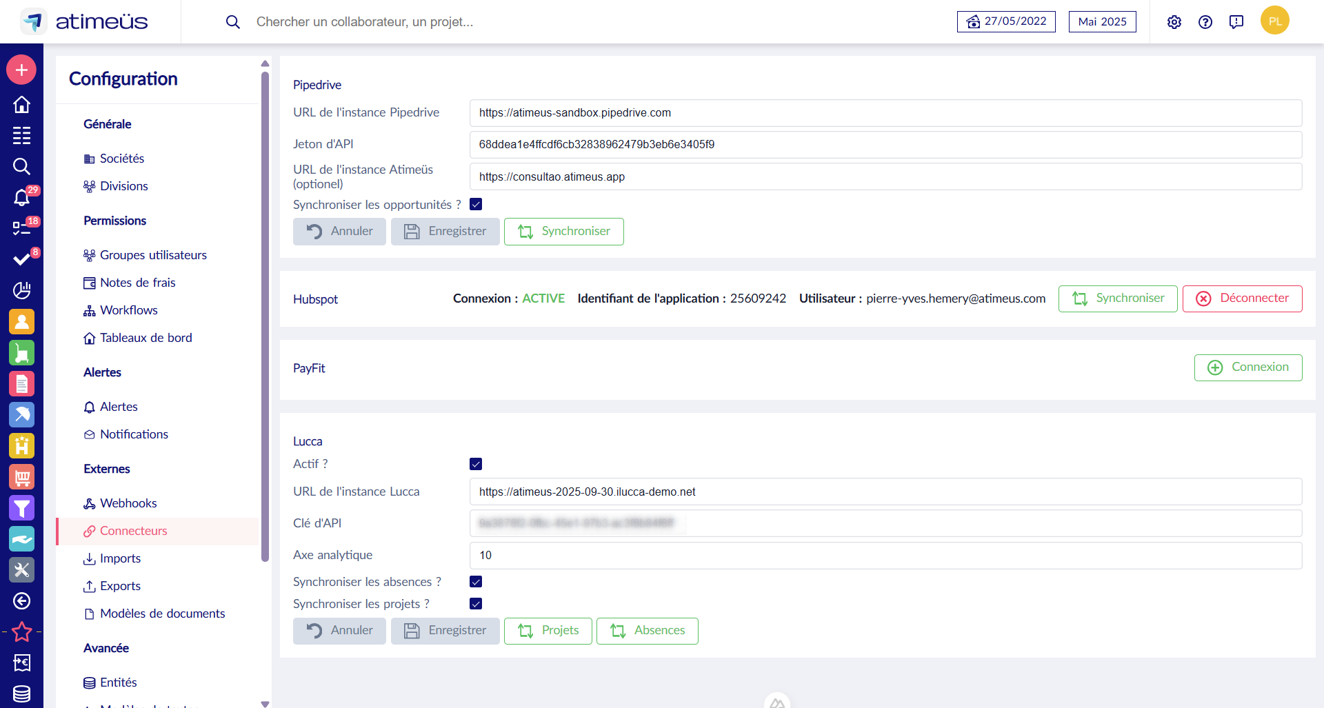
Task: Toggle Synchroniser les opportunités checkbox
Action: (476, 204)
